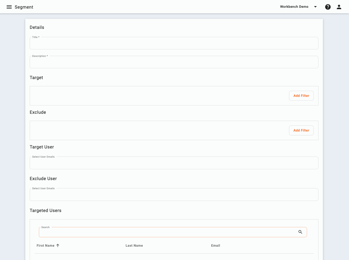
Task: Click the required Title input field
Action: (174, 43)
